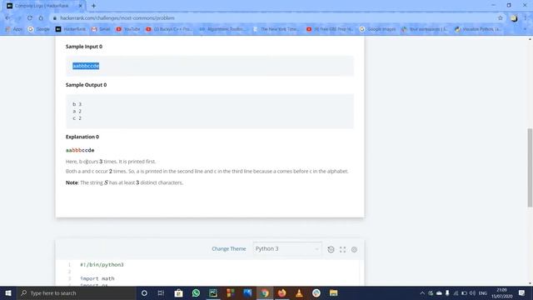Open the Gmail bookmark

click(101, 29)
